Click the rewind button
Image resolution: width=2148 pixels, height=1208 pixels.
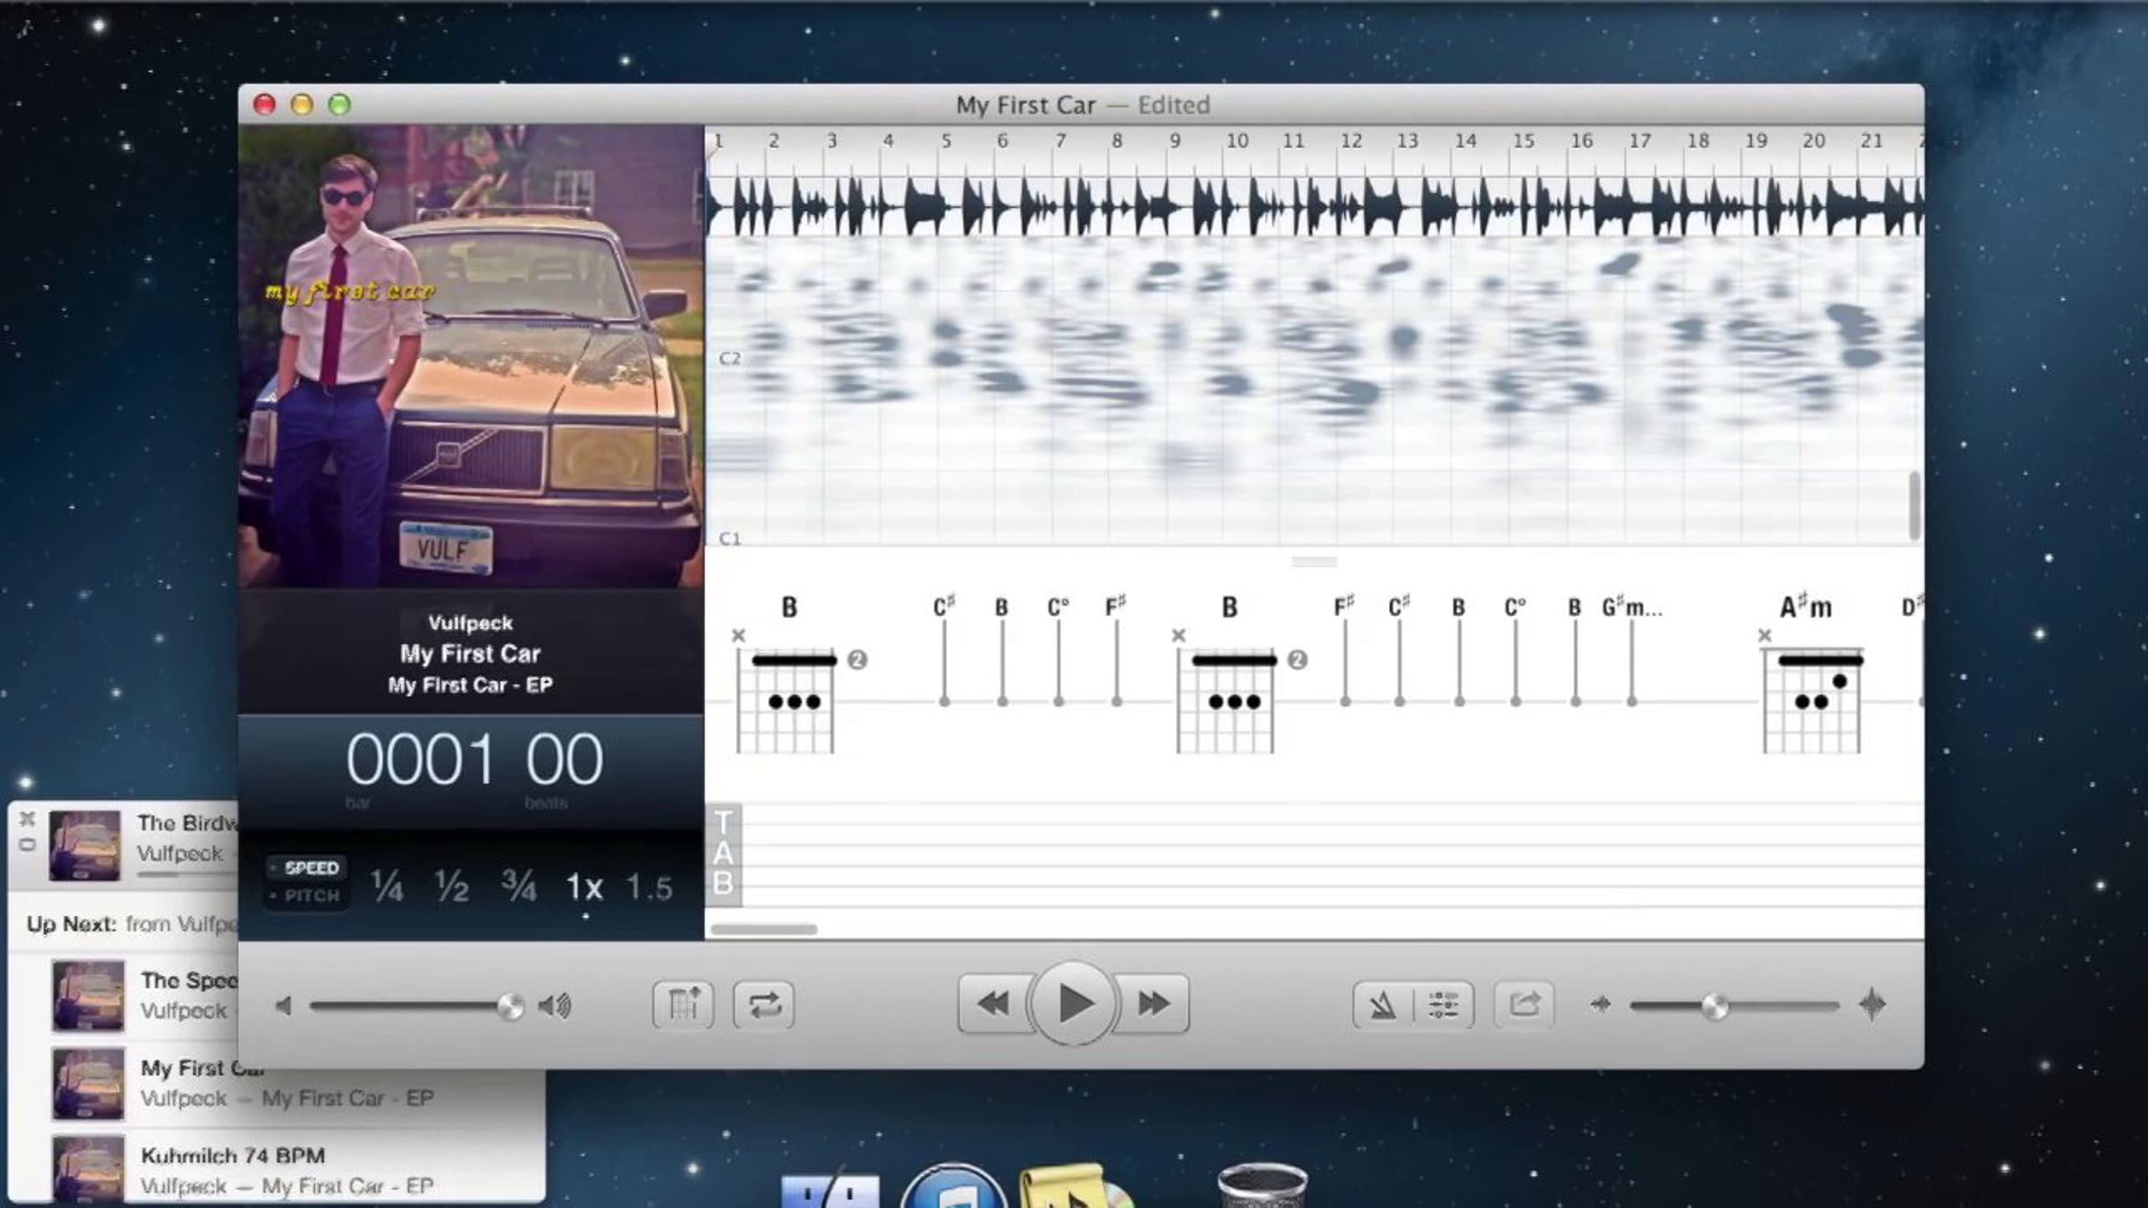pos(994,1004)
